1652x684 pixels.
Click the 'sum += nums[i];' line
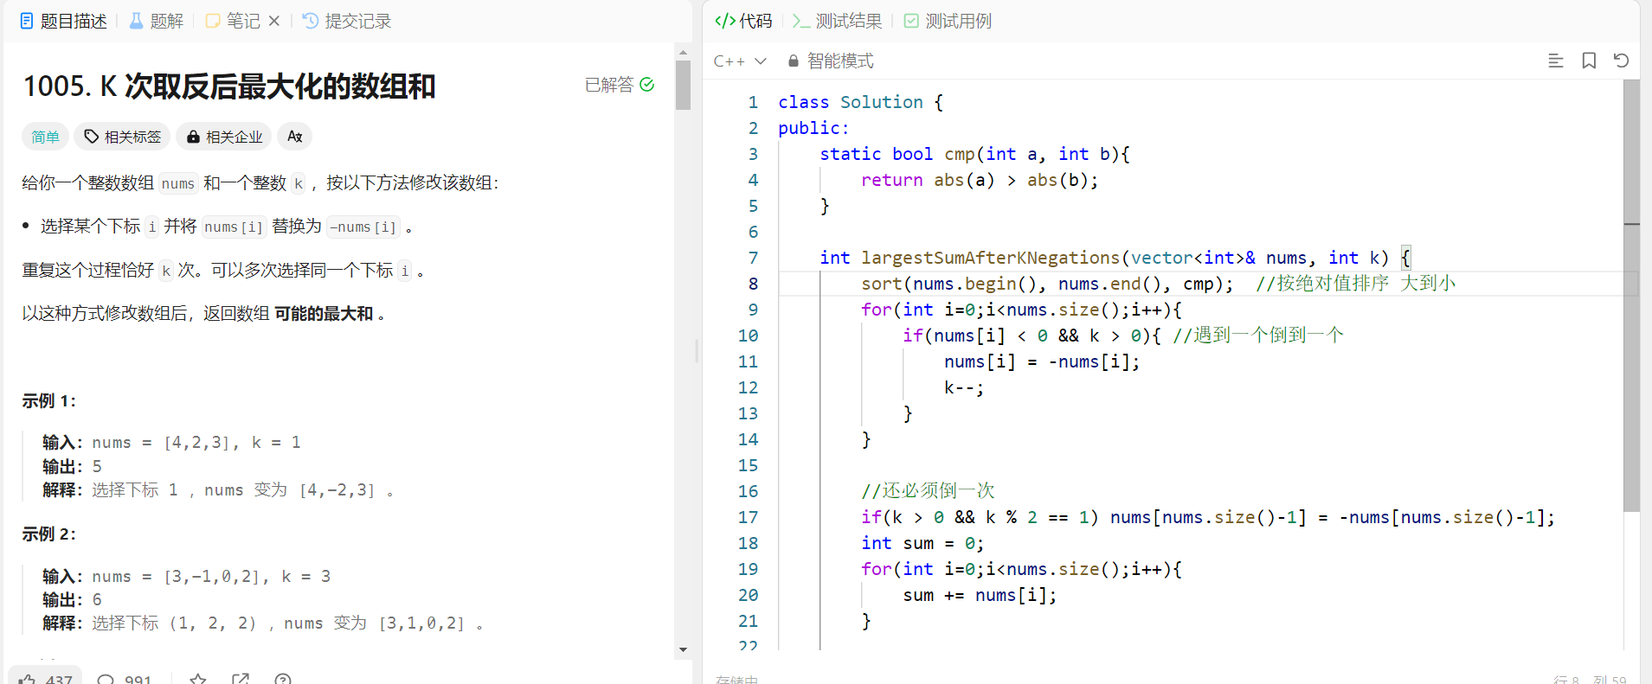pos(980,595)
